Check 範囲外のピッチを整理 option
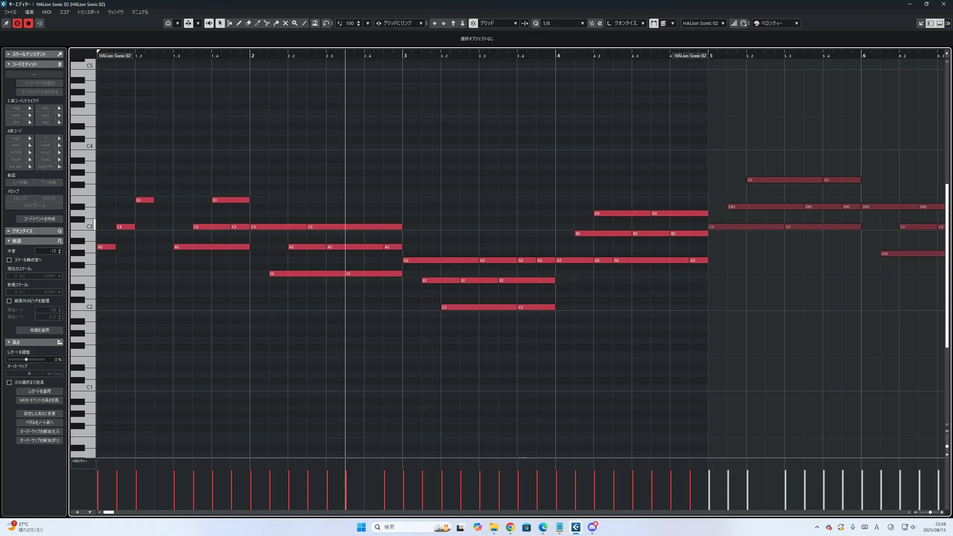This screenshot has height=536, width=953. [9, 301]
